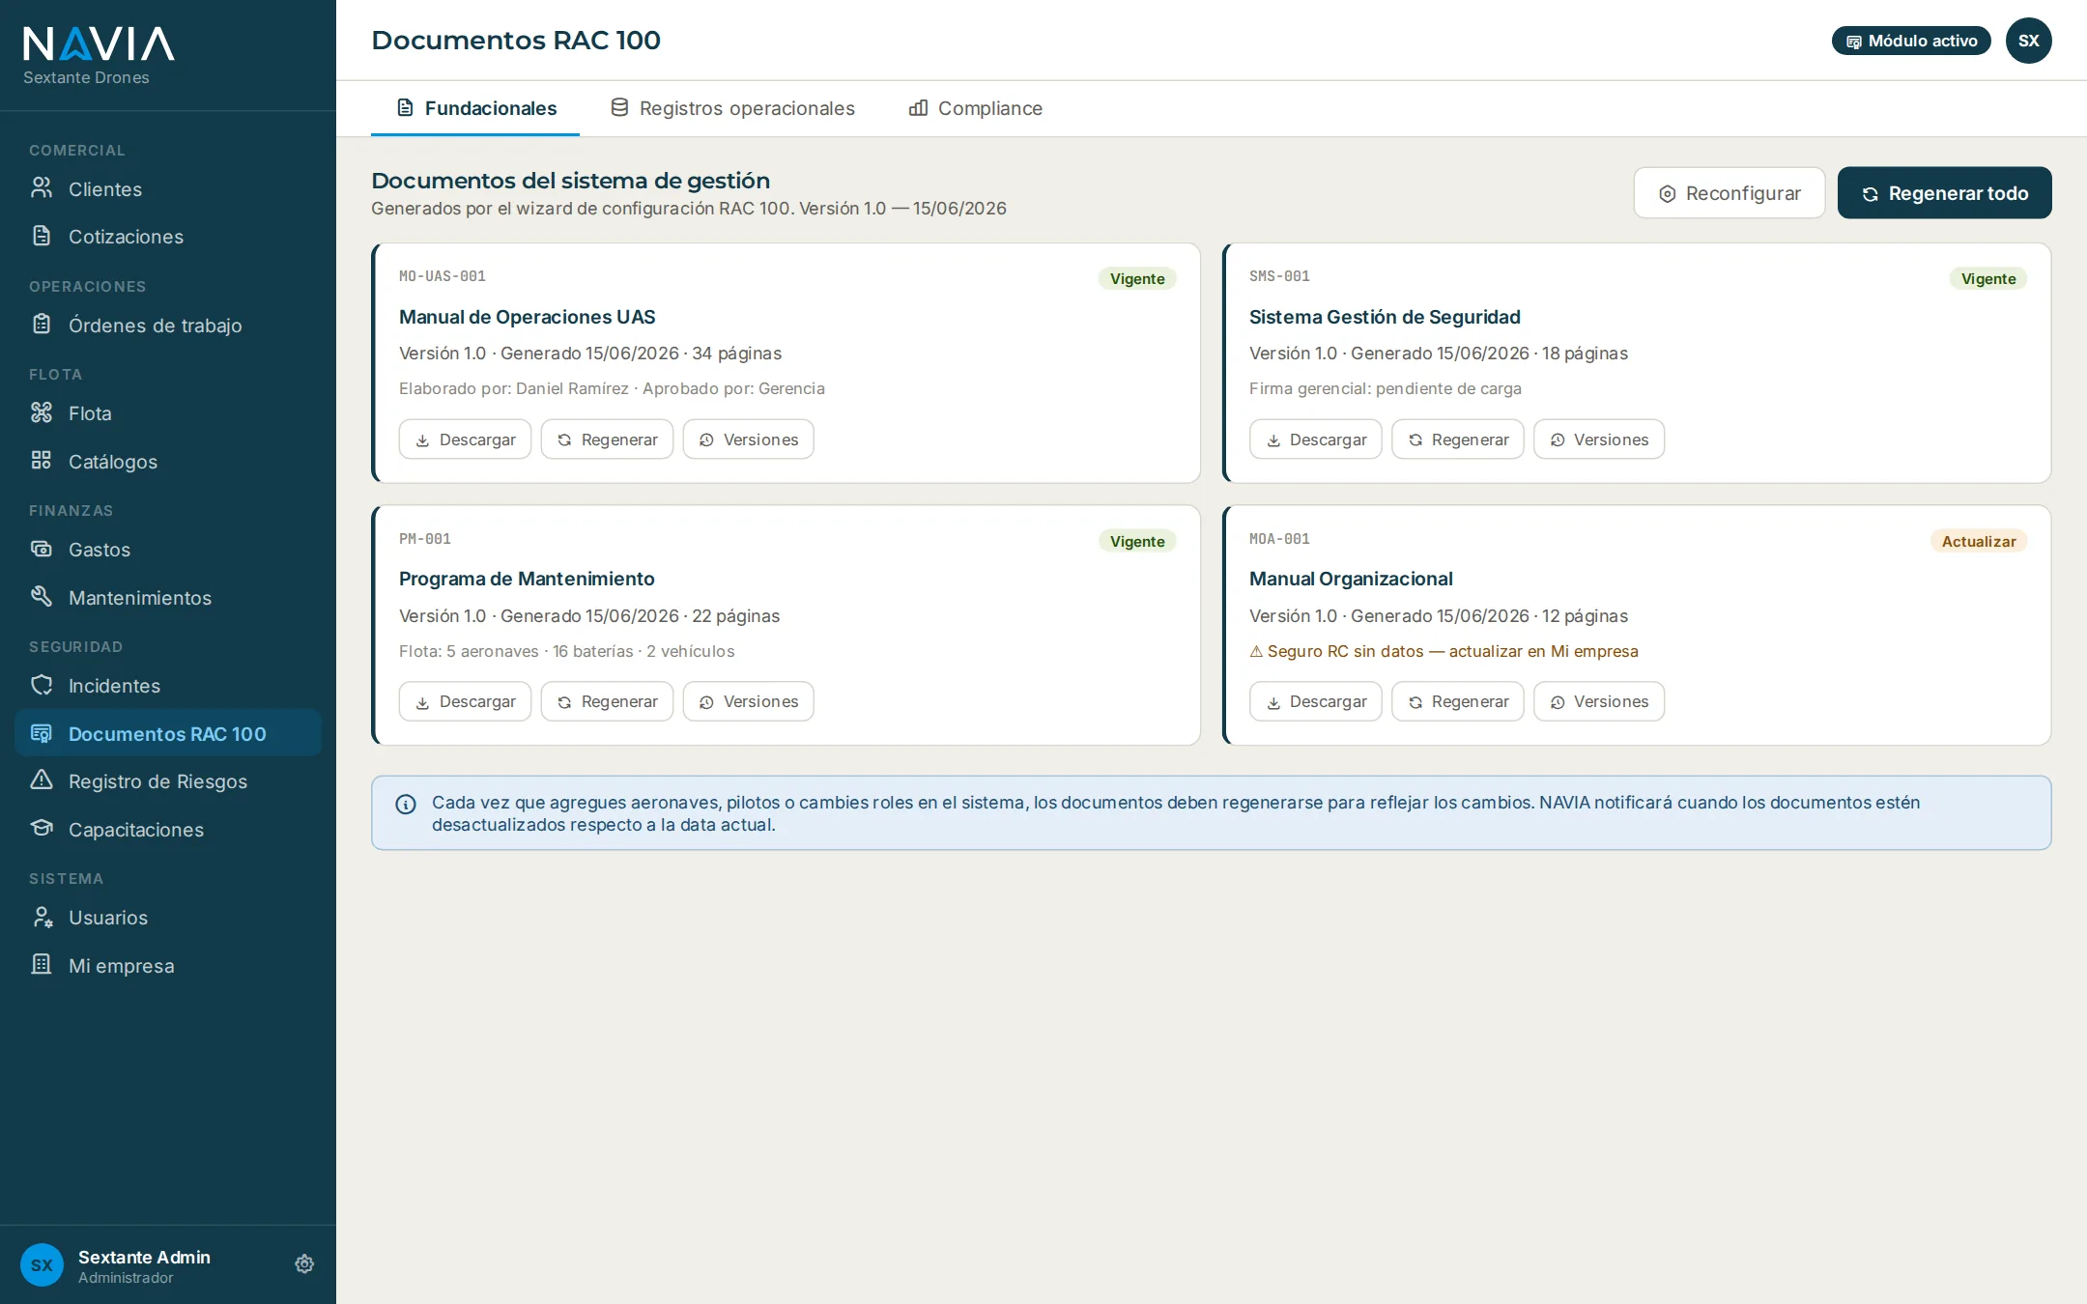Select Documentos RAC 100 in sidebar
2087x1304 pixels.
coord(168,734)
